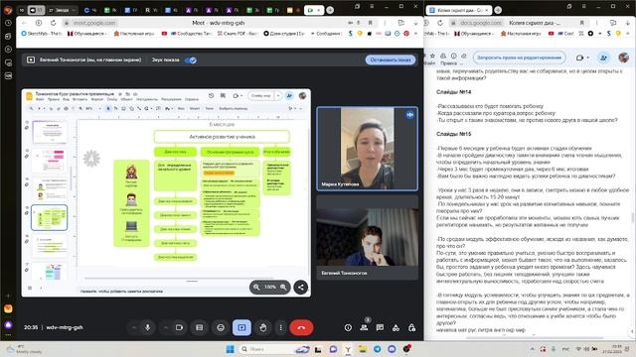The image size is (636, 357).
Task: Show the participants people panel
Action: tap(365, 328)
